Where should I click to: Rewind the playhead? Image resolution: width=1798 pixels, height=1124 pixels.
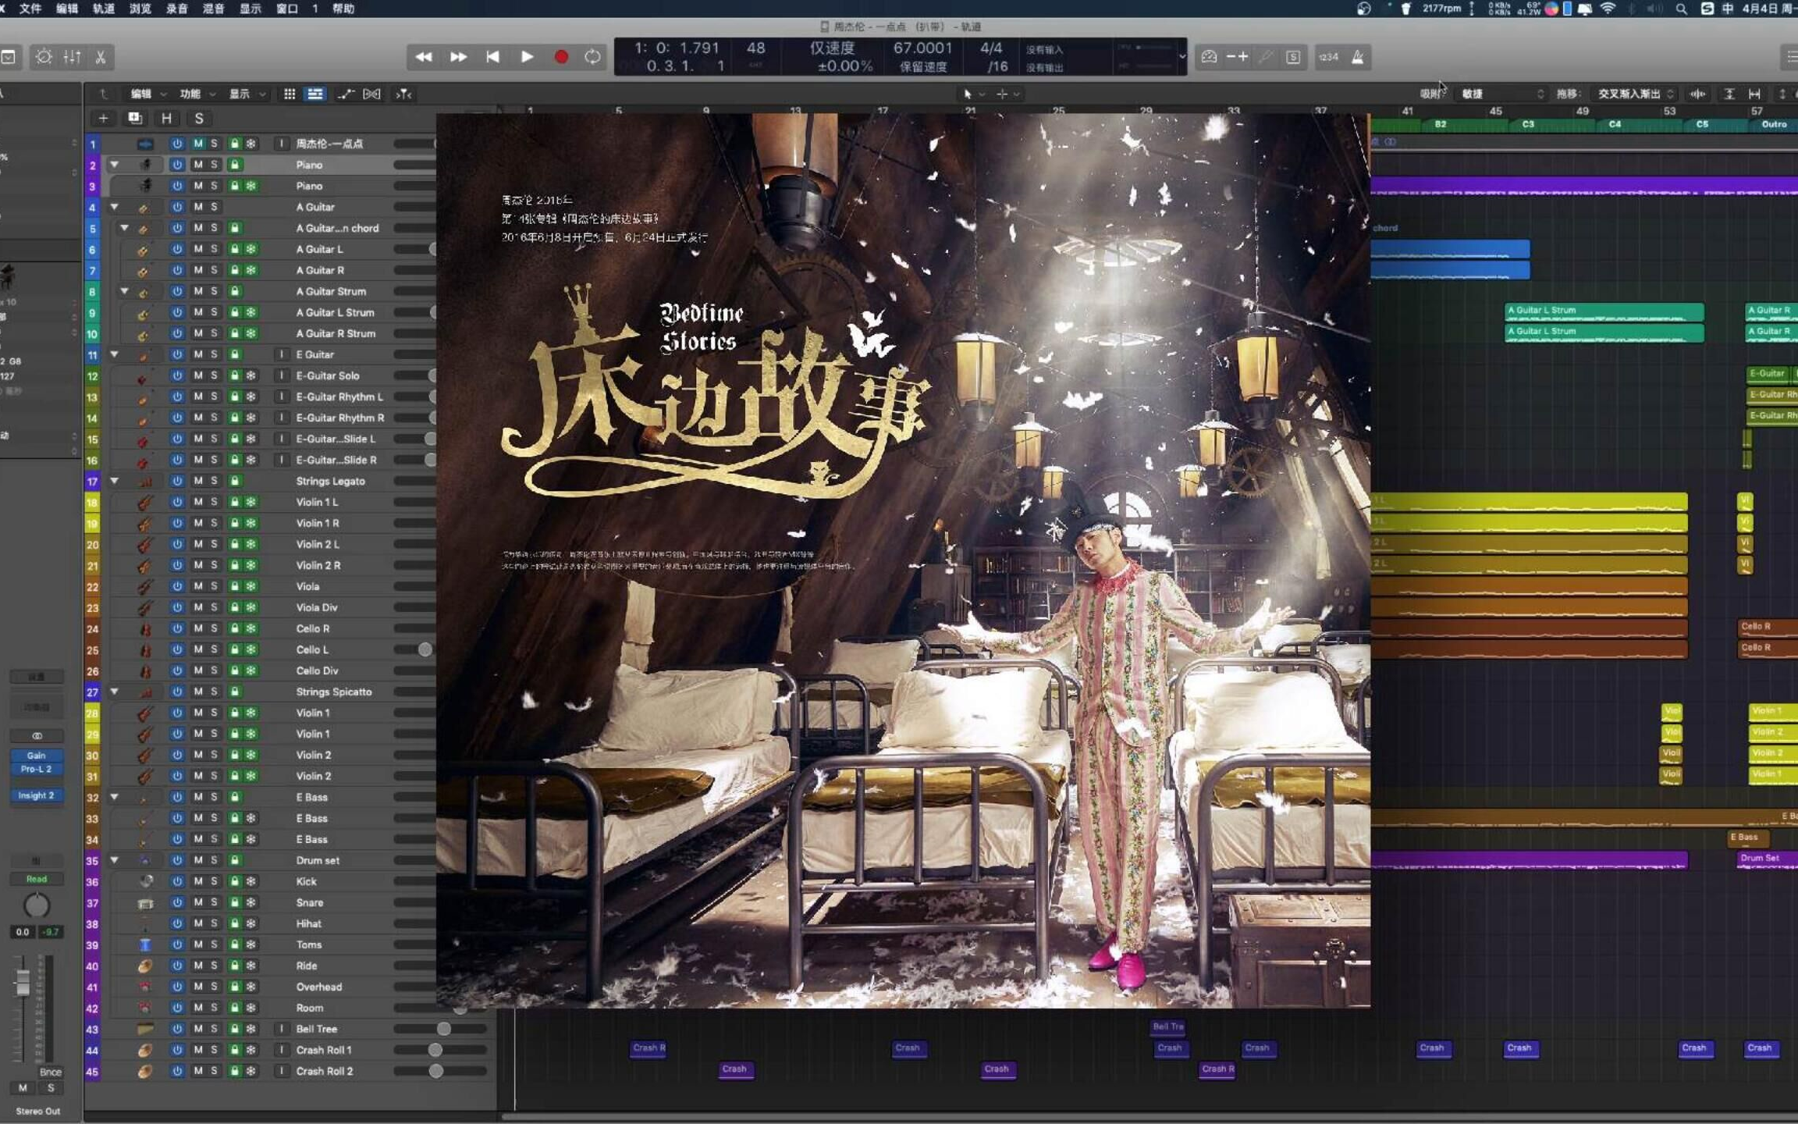click(x=424, y=57)
